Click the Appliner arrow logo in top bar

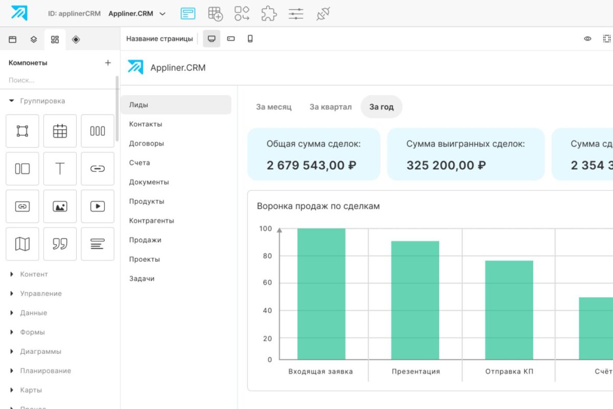coord(19,13)
